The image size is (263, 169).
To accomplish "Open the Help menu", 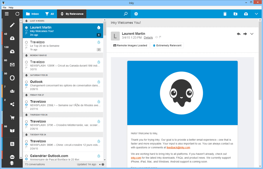I will [11, 8].
